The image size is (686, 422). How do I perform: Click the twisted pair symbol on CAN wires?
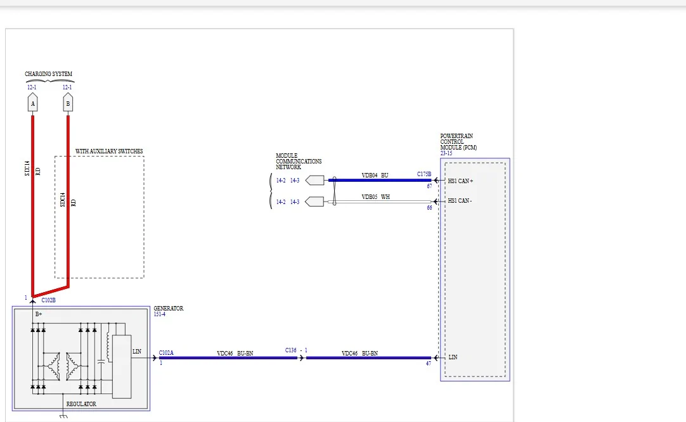(335, 191)
